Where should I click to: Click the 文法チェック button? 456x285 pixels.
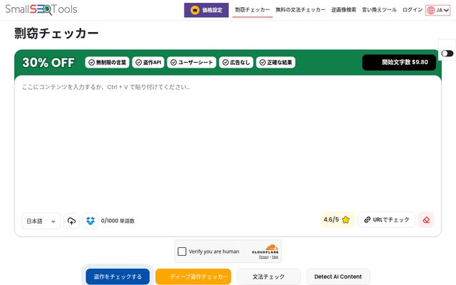click(269, 276)
